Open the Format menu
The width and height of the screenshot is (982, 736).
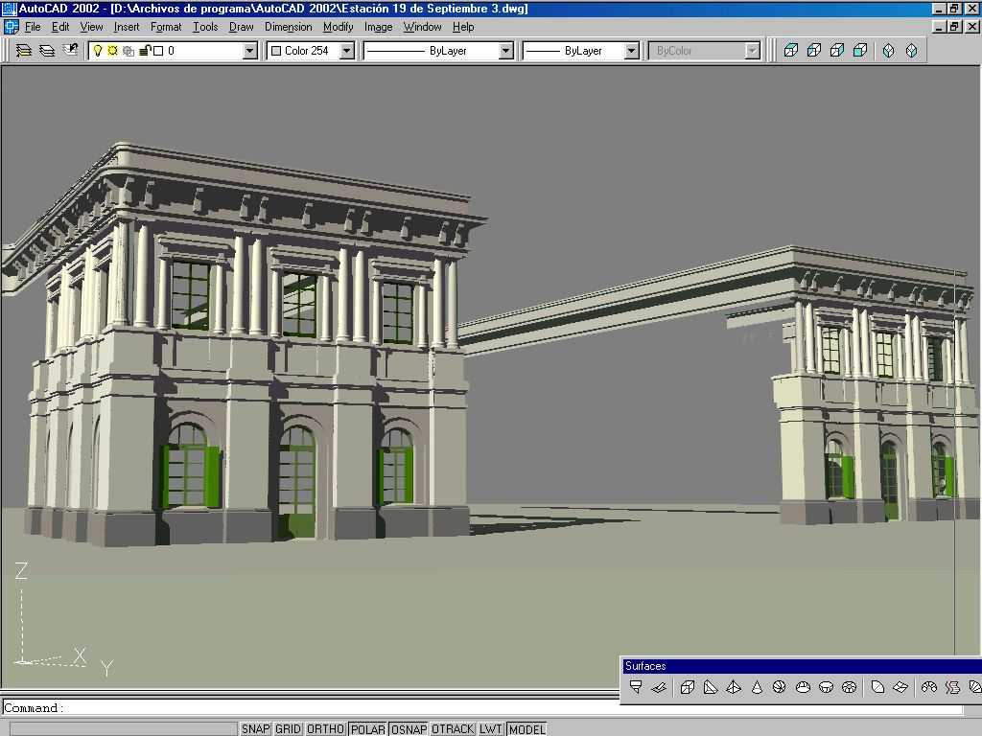(166, 27)
